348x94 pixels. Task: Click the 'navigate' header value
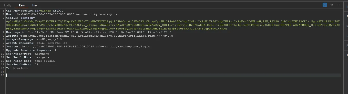pyautogui.click(x=42, y=57)
